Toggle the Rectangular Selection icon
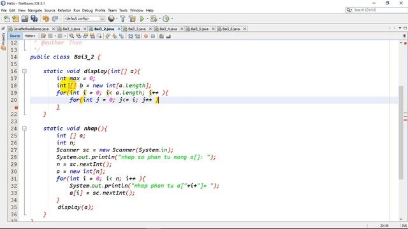 coord(99,36)
